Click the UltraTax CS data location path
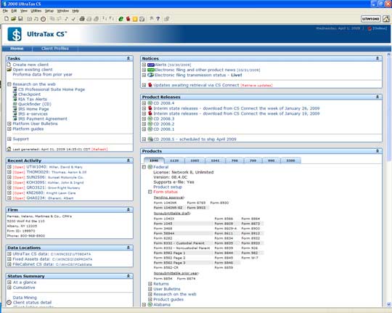The width and height of the screenshot is (392, 313). click(x=70, y=254)
